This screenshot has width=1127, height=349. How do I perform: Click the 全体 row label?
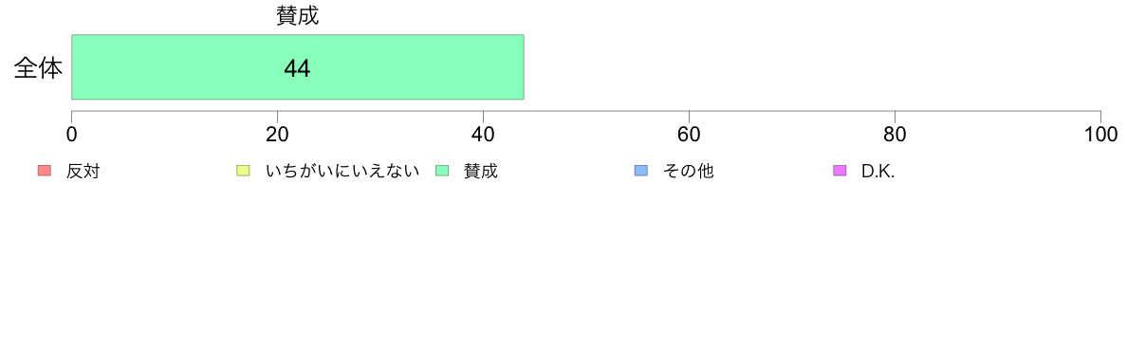coord(38,69)
